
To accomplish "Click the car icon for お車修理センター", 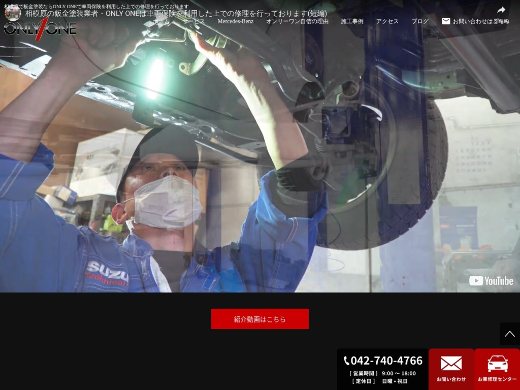I will (497, 364).
